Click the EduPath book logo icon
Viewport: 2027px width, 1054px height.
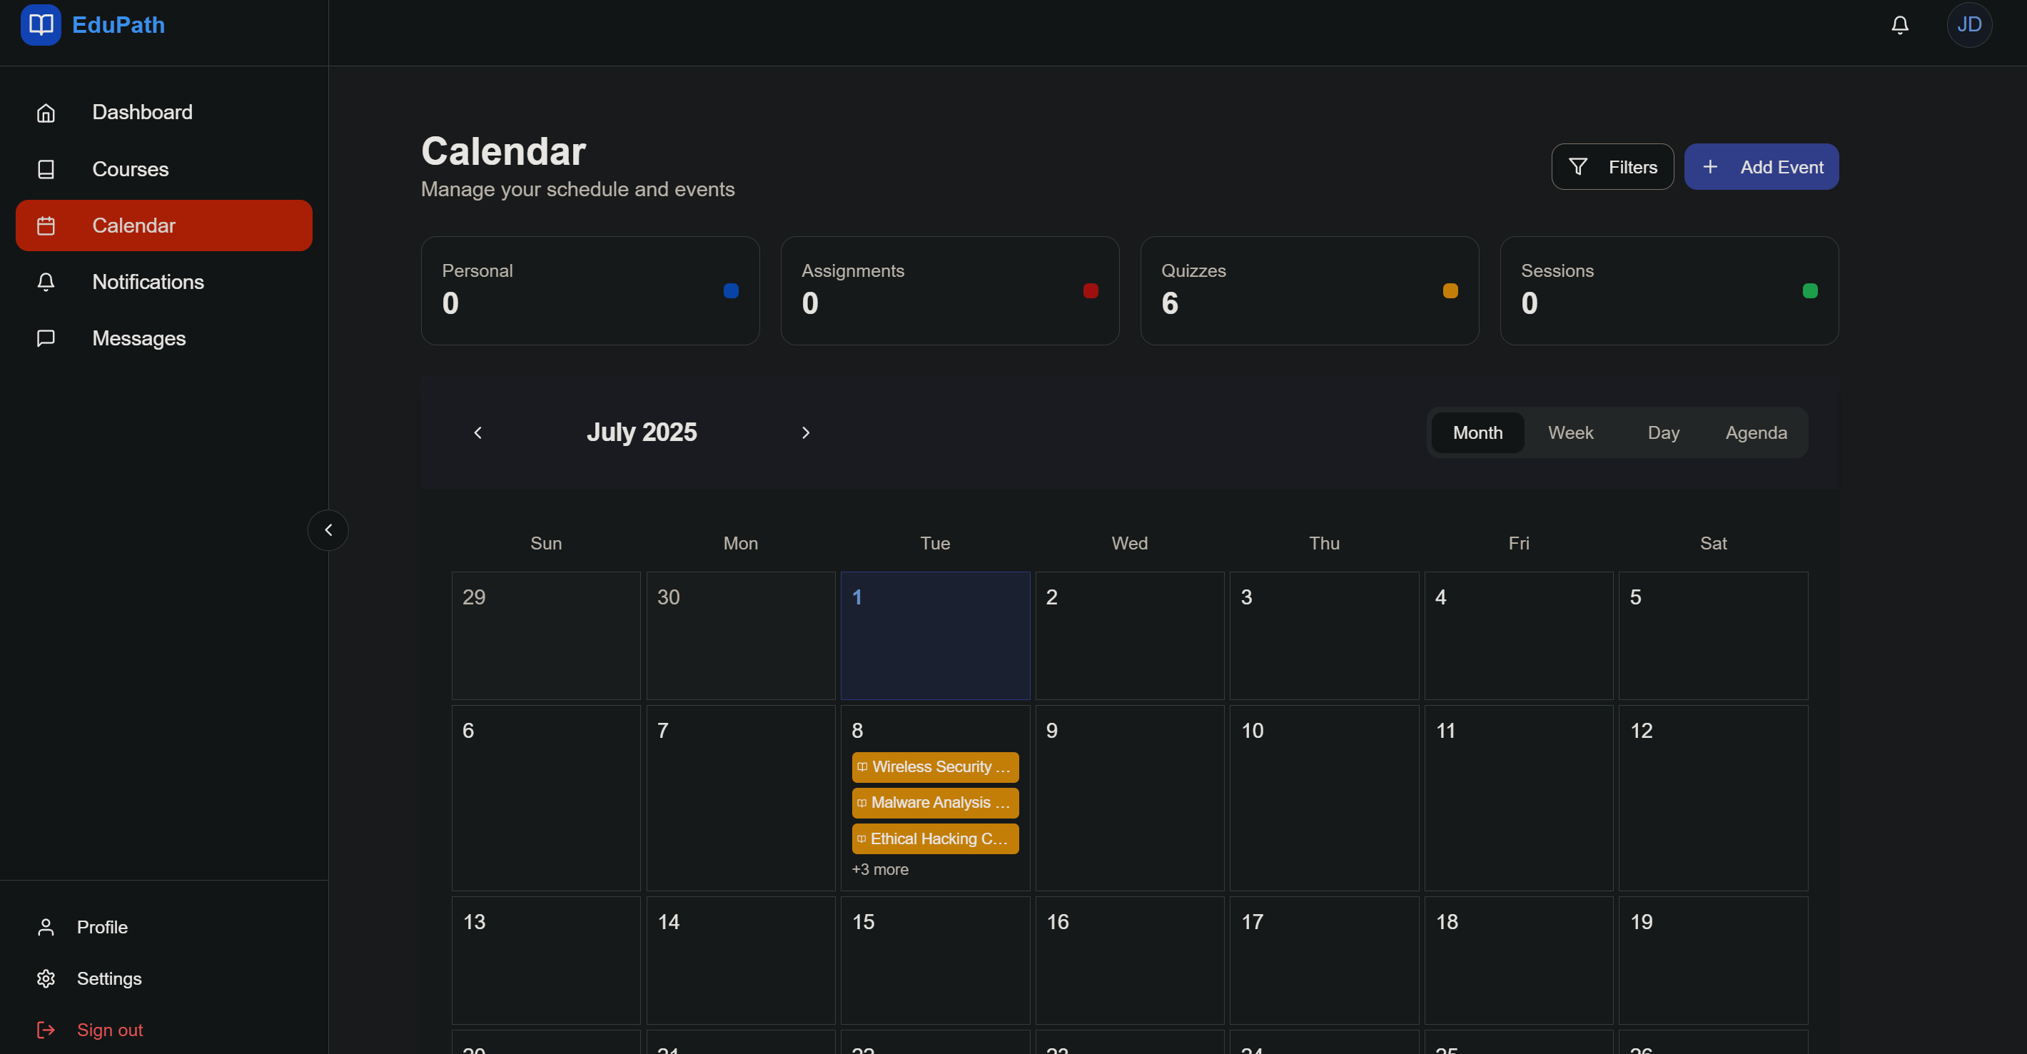point(40,24)
